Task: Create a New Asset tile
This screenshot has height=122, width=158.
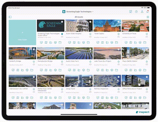Action: coord(22,32)
